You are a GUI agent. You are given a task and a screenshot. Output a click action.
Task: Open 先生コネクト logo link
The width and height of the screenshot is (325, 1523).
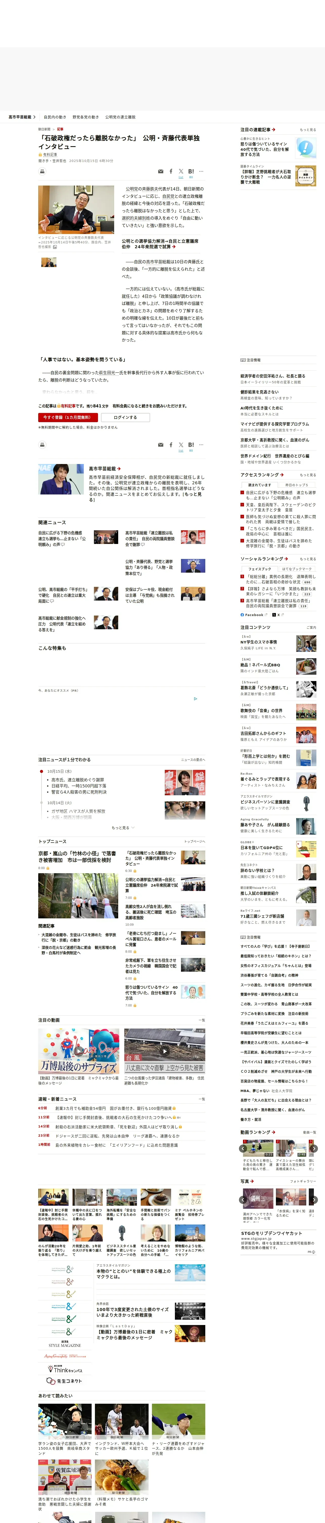(64, 1381)
